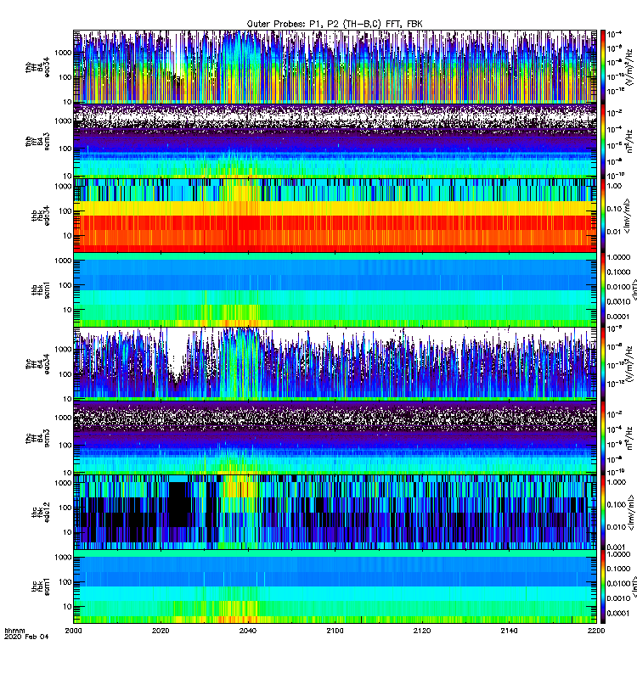
Task: Click the "1.00" tick on thb edc34 color bar
Action: pos(614,186)
